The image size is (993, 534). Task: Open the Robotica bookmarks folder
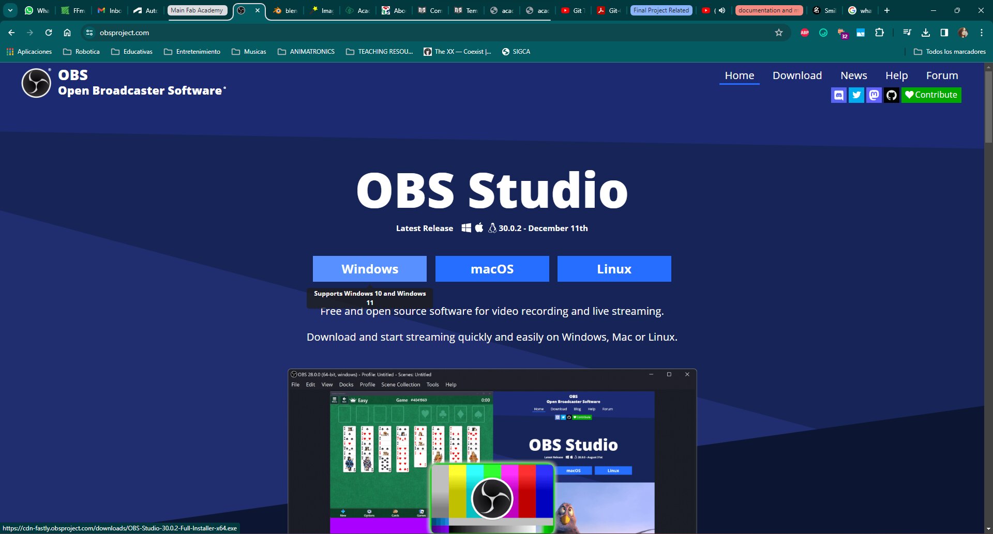pyautogui.click(x=81, y=52)
